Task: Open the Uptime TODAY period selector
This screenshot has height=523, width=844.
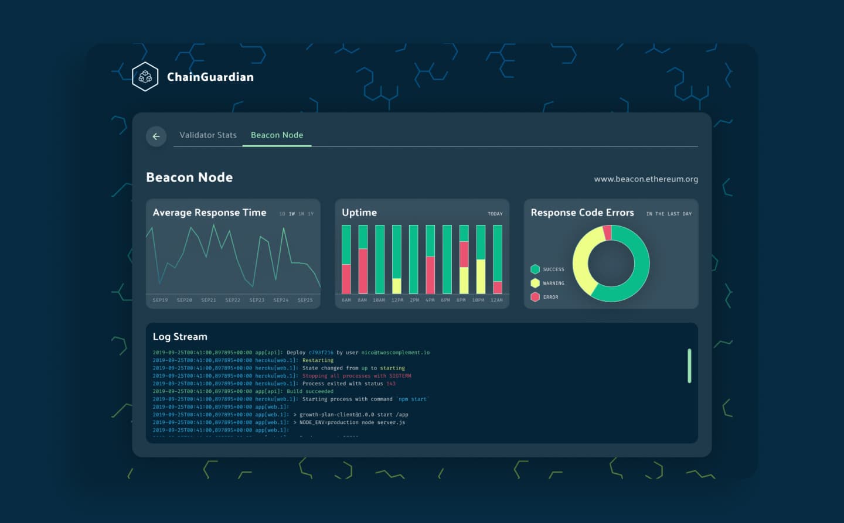Action: pos(495,214)
